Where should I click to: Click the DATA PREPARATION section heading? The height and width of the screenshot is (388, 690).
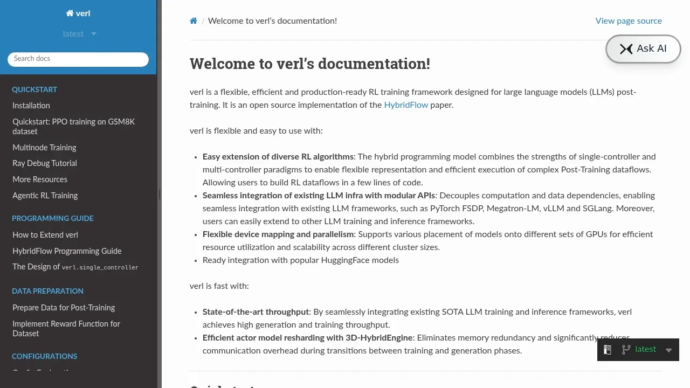click(x=47, y=291)
